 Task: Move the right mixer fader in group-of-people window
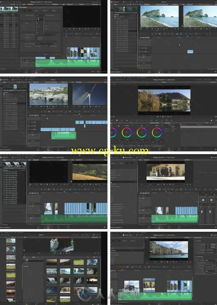210,212
